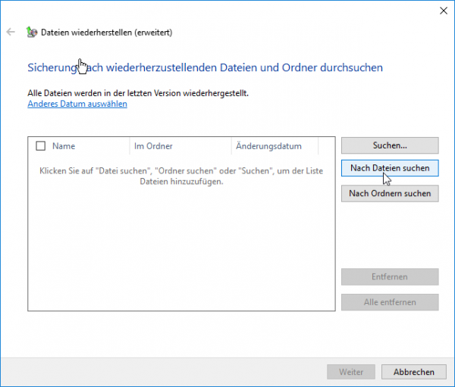Click the file restore wizard icon
This screenshot has width=455, height=387.
[30, 33]
